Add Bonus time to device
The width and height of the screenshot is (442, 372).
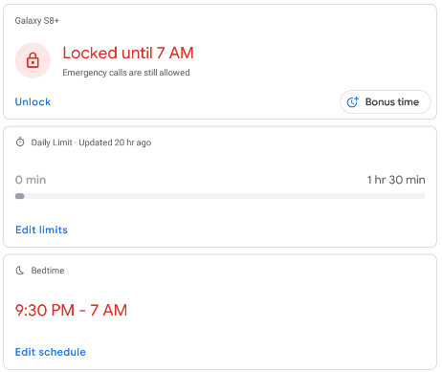pos(386,102)
